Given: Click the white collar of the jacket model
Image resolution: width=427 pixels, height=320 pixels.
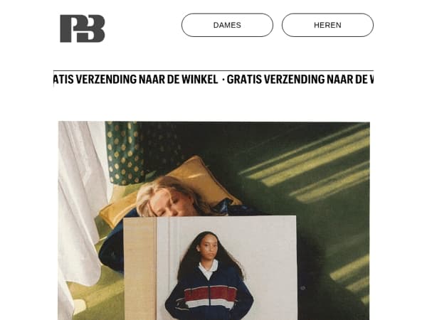Looking at the screenshot, I should tap(209, 269).
